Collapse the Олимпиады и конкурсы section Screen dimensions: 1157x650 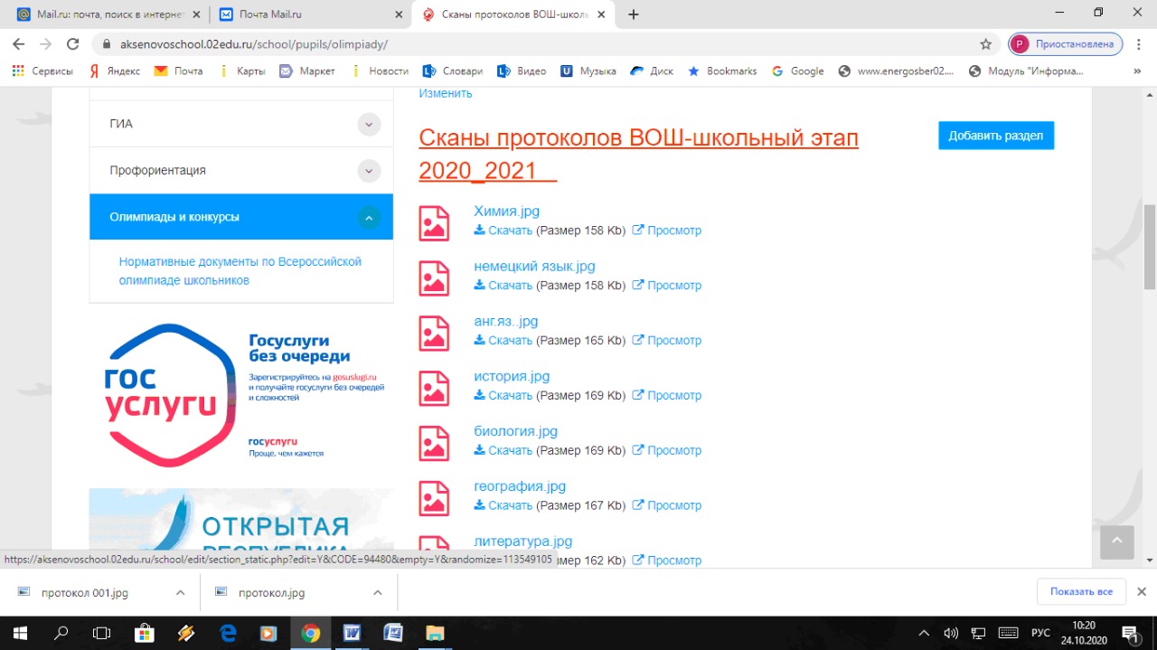point(368,217)
